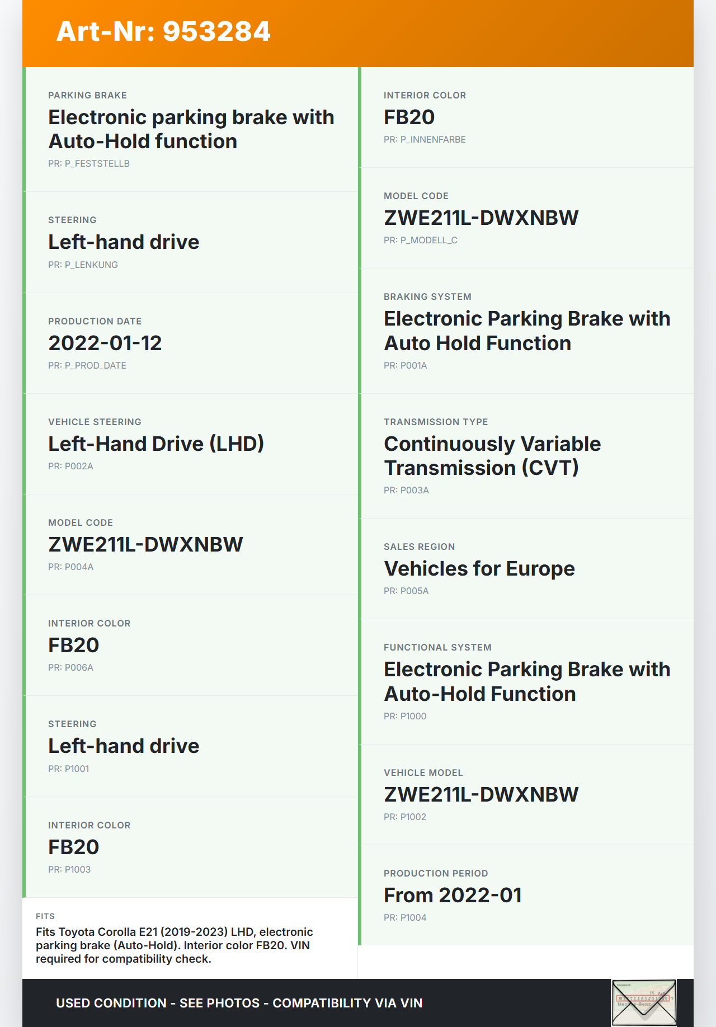The image size is (716, 1027).
Task: Select FB20 under P_INNENFARBE
Action: pyautogui.click(x=409, y=117)
